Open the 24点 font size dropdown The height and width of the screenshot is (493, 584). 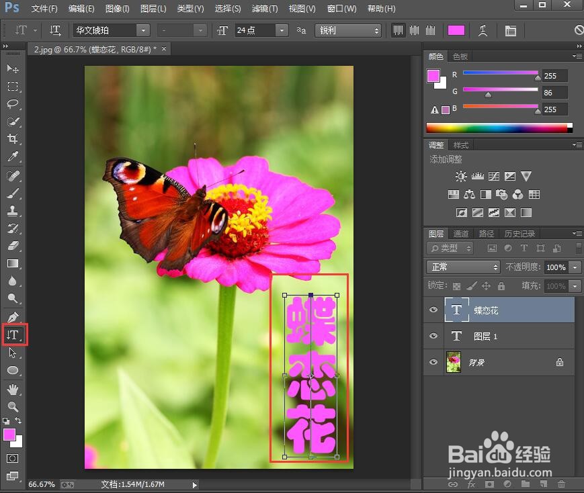282,30
